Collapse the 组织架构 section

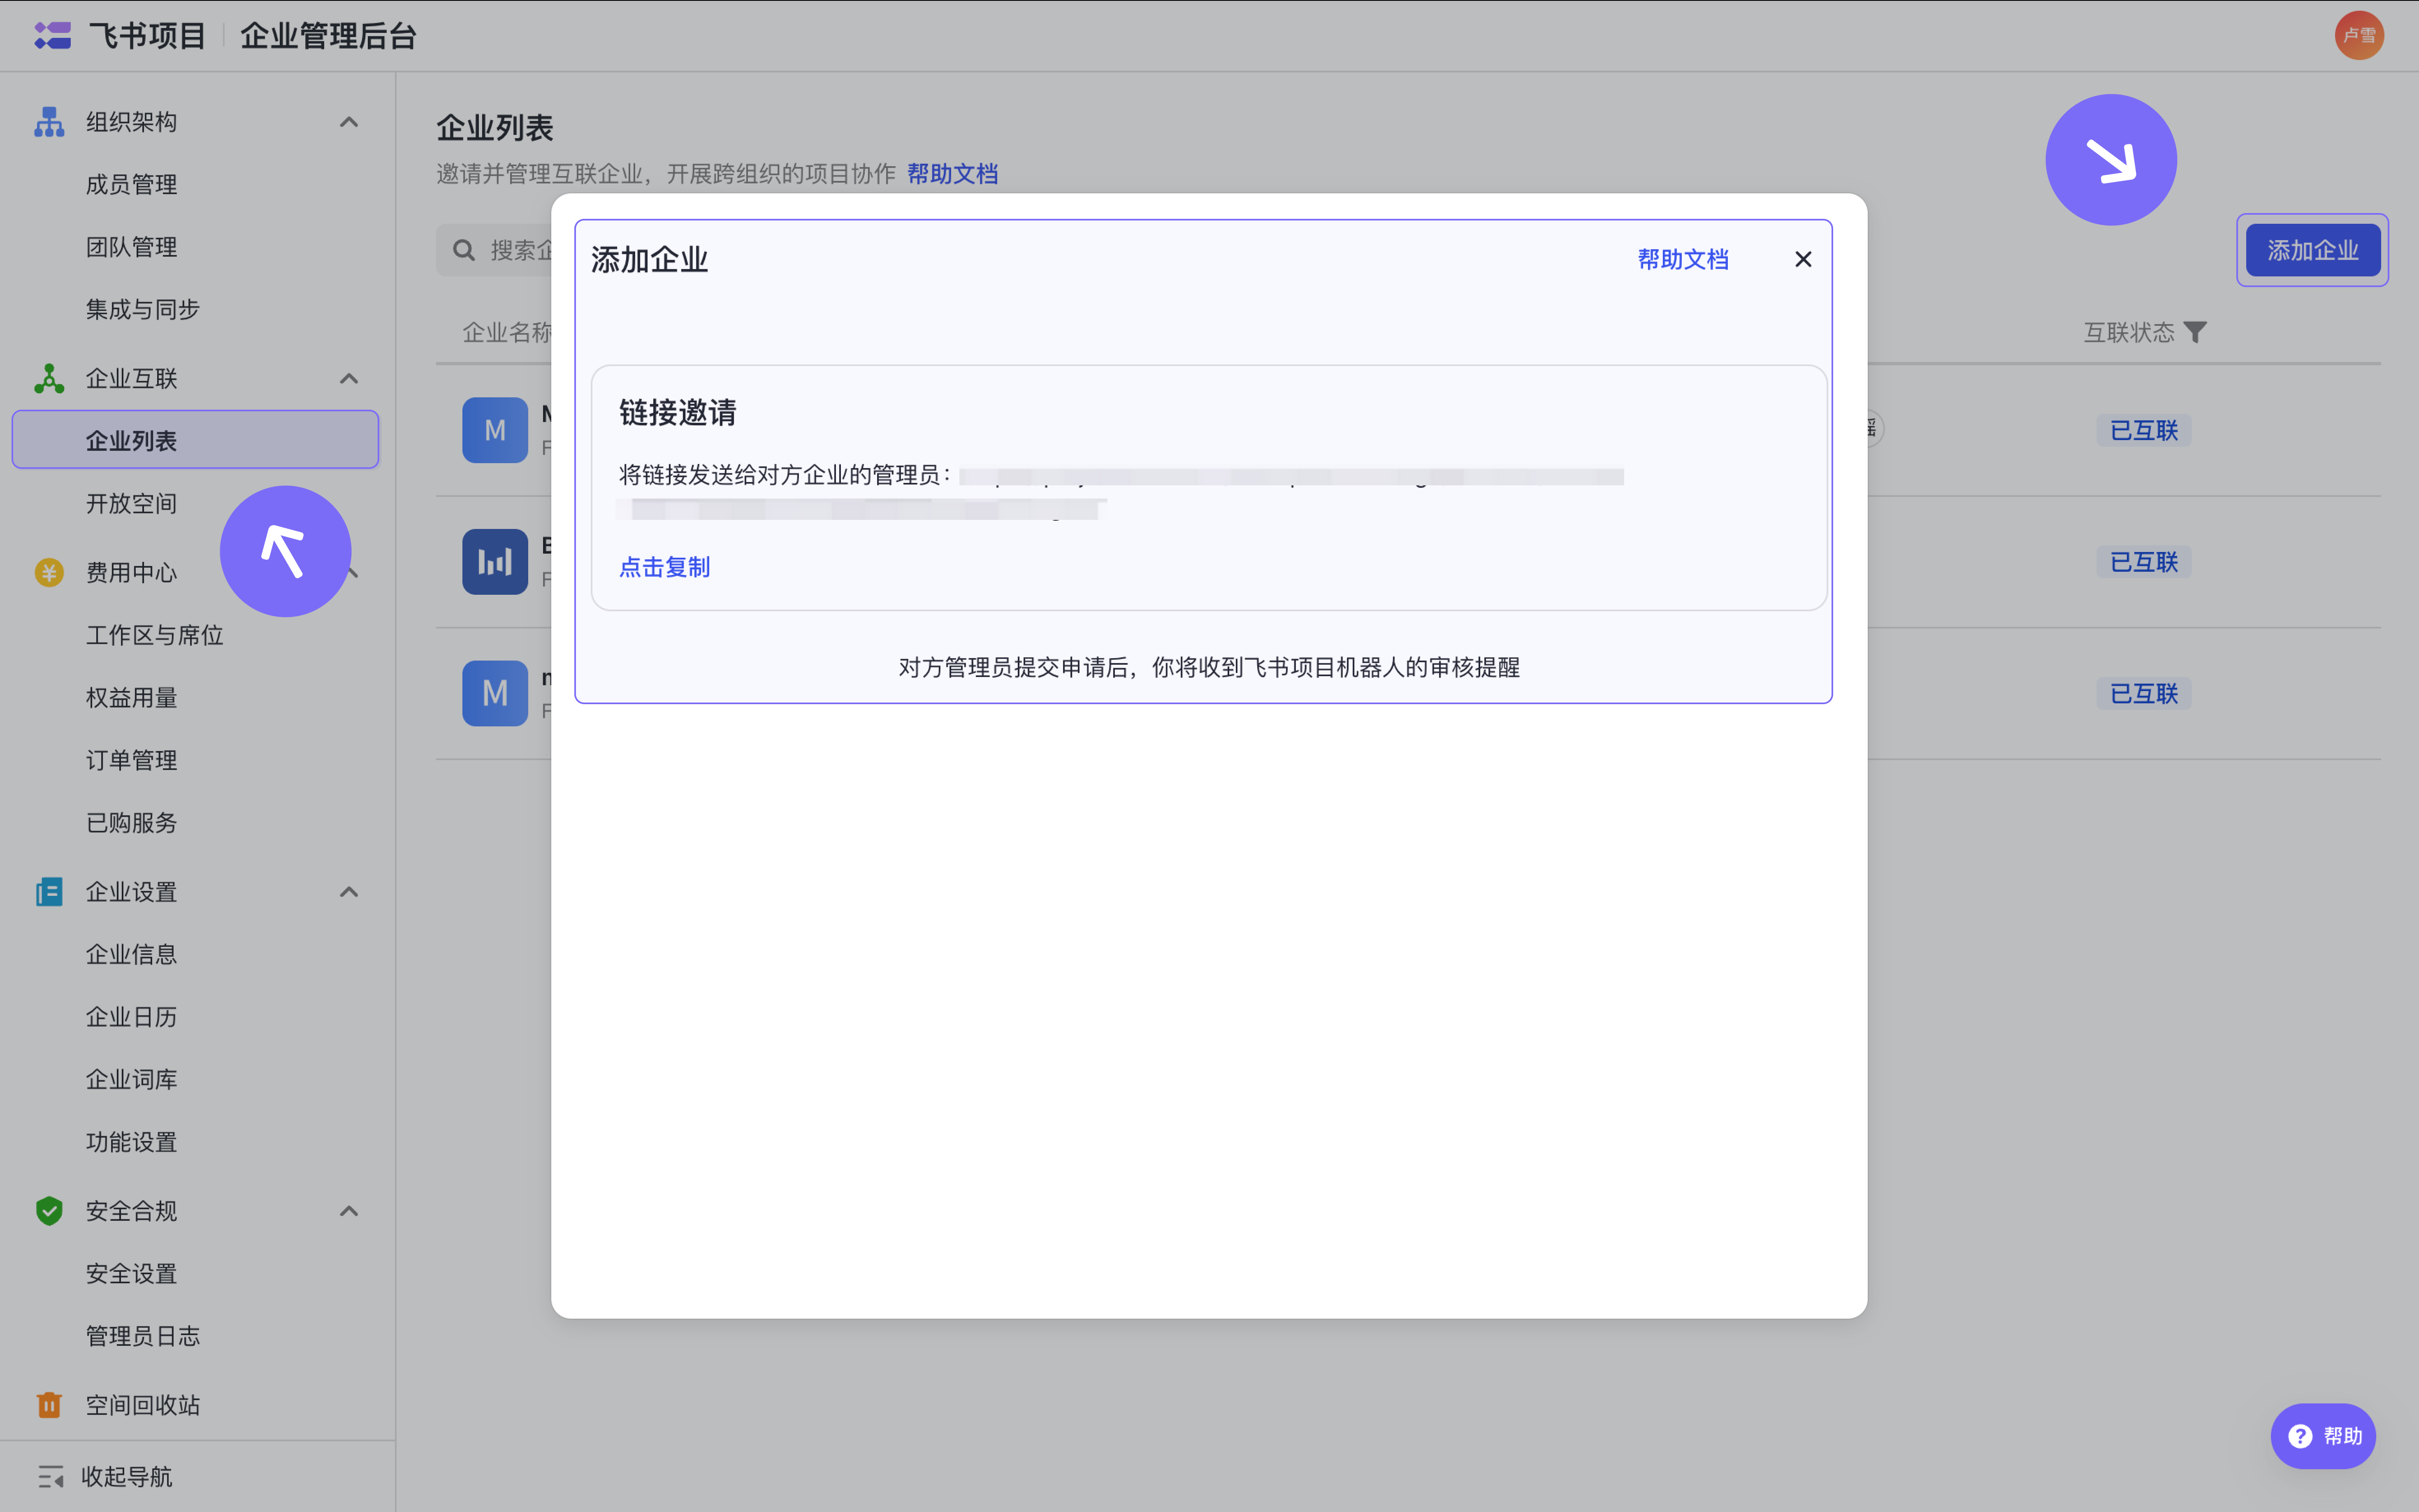(349, 122)
